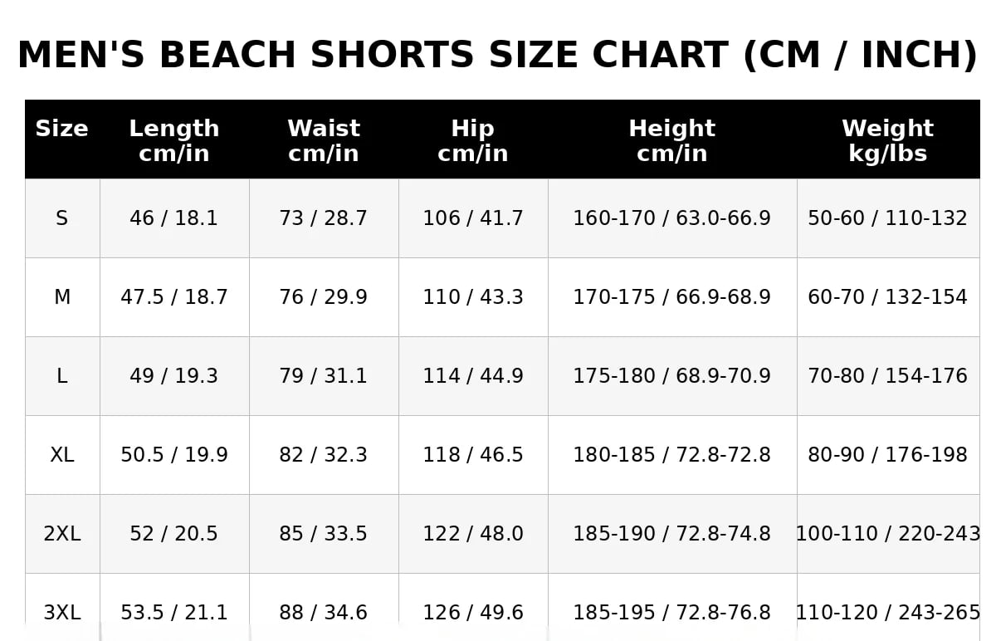The image size is (996, 641).
Task: Select the 3XL size row label
Action: tap(62, 607)
